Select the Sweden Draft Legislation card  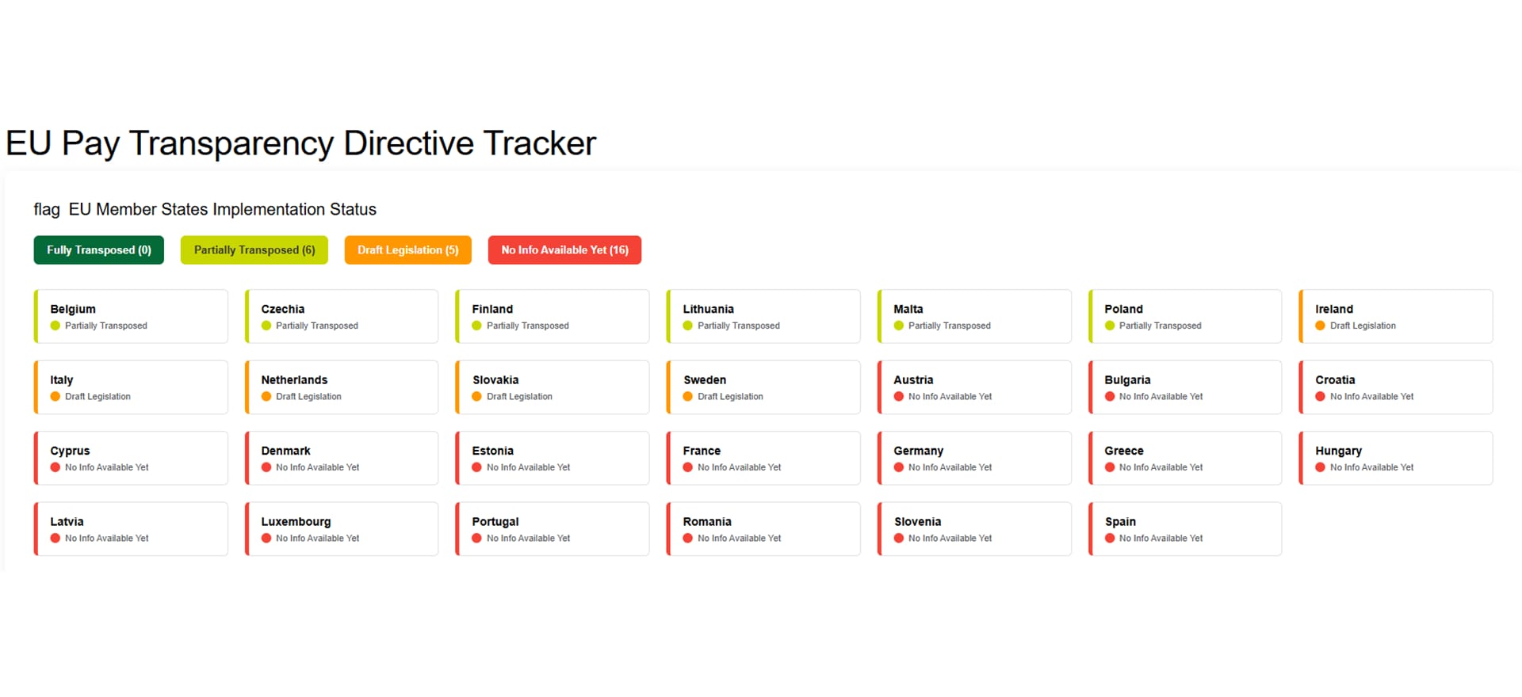[763, 387]
